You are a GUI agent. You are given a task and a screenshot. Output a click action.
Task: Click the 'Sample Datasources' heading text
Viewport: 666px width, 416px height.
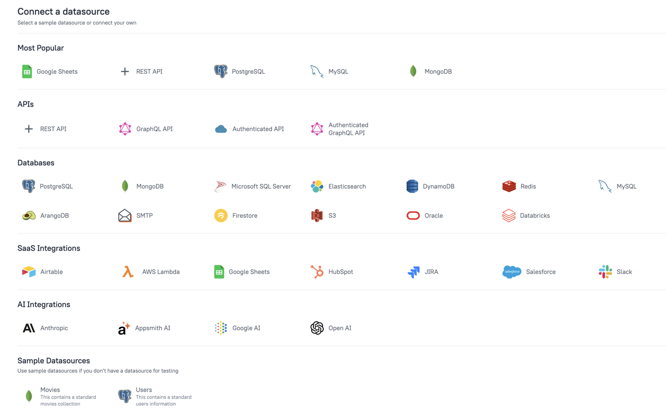(54, 361)
